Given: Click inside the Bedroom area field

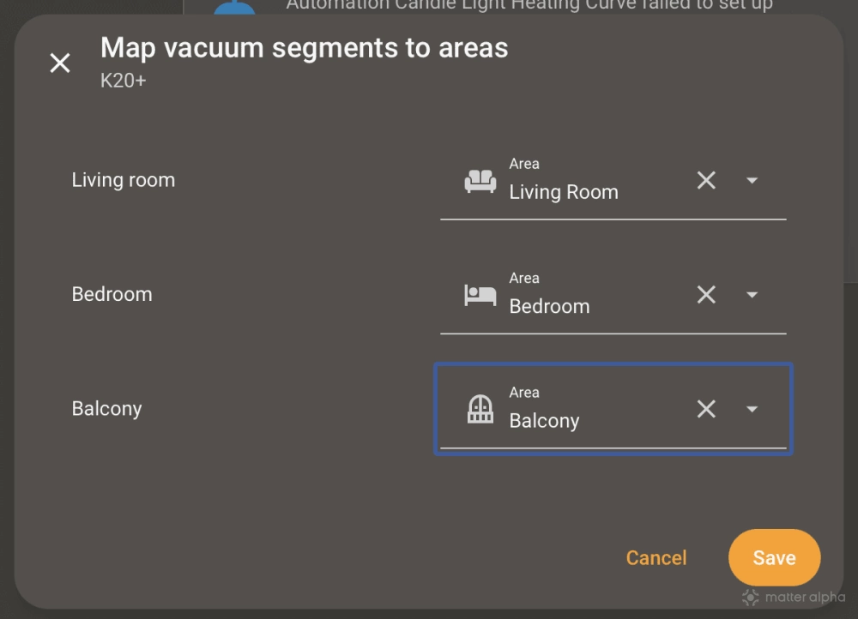Looking at the screenshot, I should coord(583,306).
